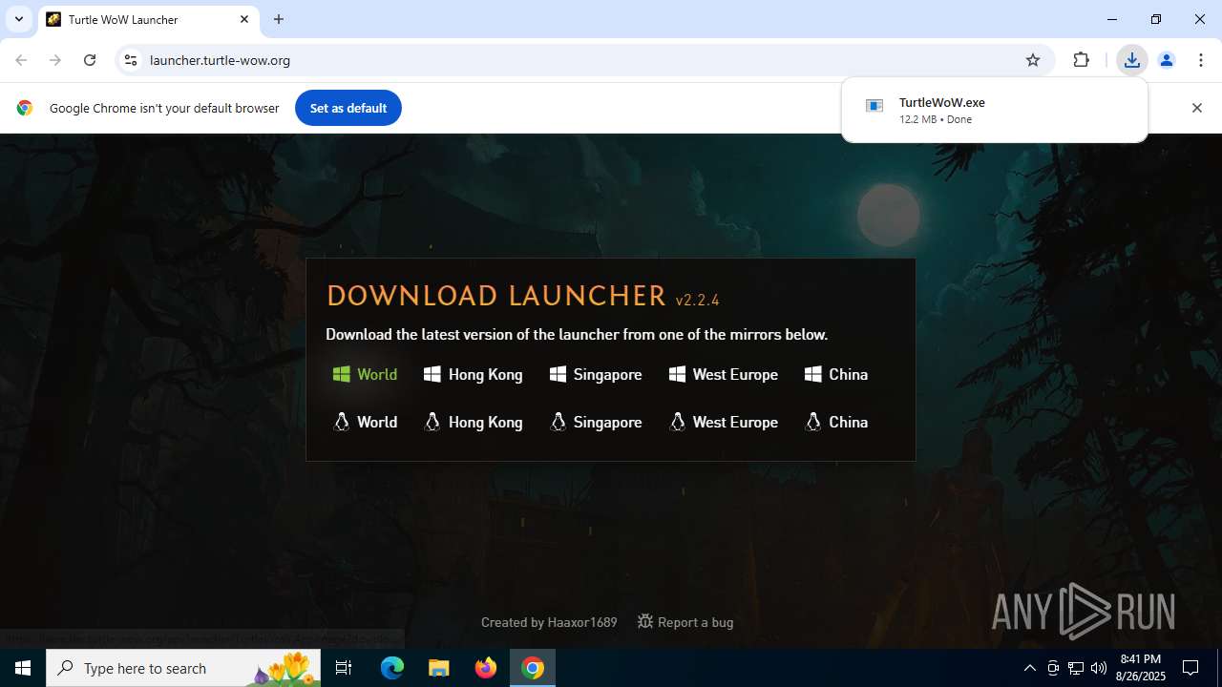Download Linux launcher from China mirror

[836, 422]
